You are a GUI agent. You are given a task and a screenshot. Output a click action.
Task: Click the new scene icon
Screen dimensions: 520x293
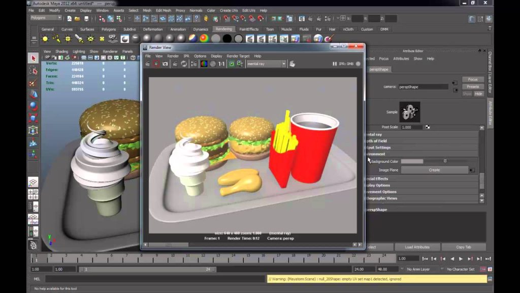pos(69,19)
